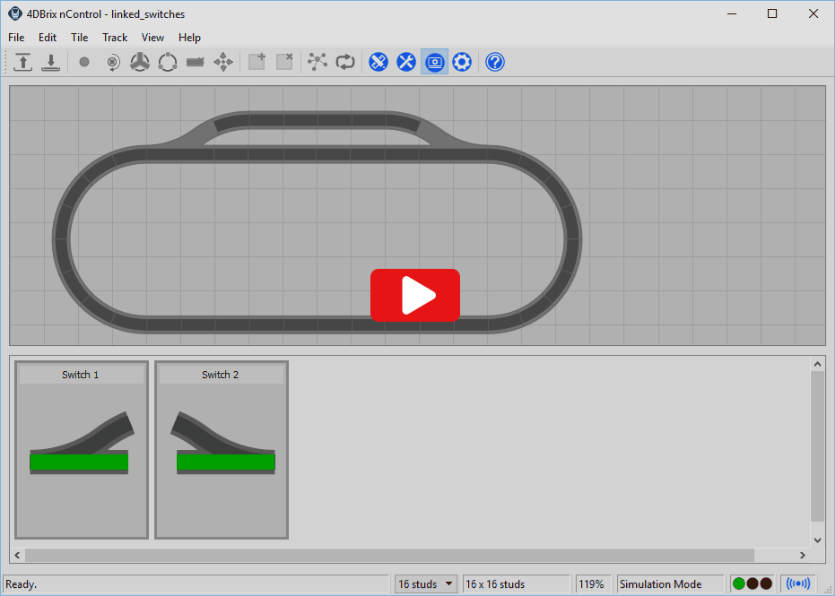Click the solid gray dot toolbar icon
This screenshot has width=835, height=596.
tap(84, 62)
